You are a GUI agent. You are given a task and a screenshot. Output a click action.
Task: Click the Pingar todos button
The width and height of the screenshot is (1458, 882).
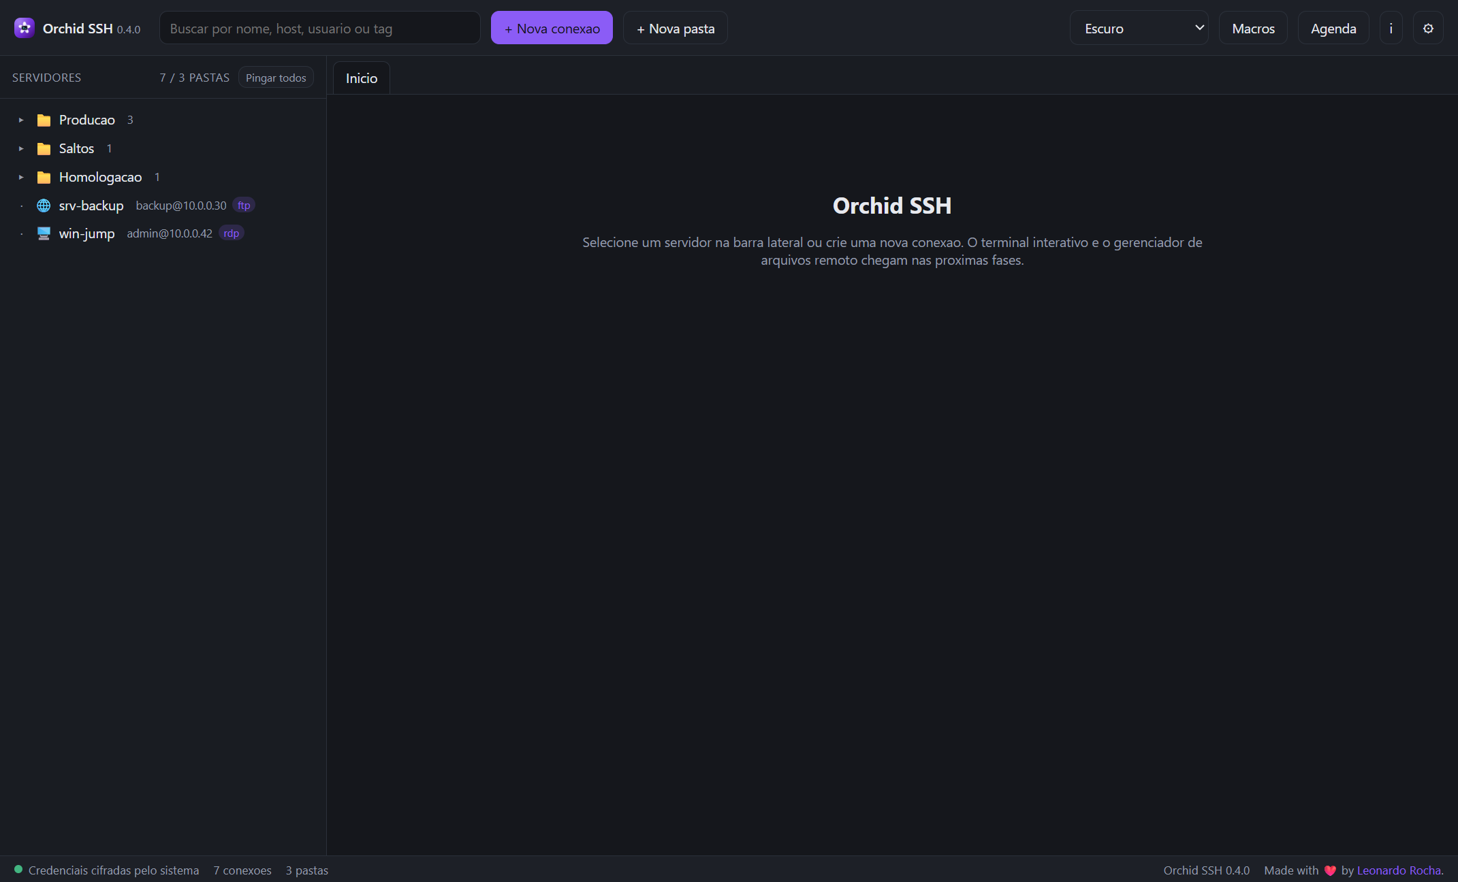tap(276, 78)
